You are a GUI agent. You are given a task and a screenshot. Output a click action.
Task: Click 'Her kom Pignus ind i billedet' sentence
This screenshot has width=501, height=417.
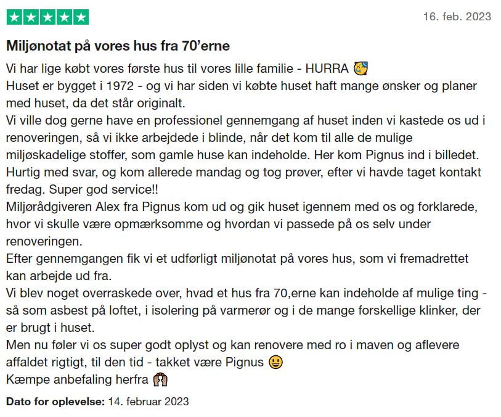pos(396,155)
